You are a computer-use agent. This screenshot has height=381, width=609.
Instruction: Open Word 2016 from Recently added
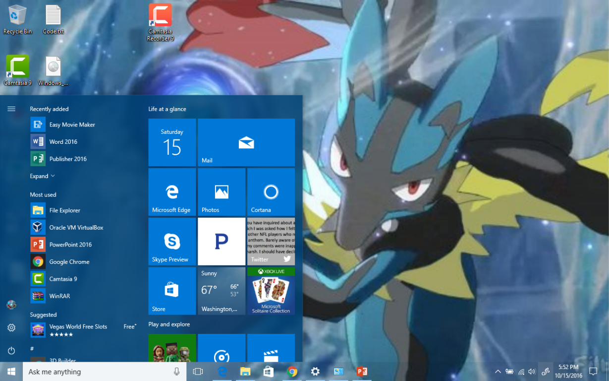coord(63,142)
